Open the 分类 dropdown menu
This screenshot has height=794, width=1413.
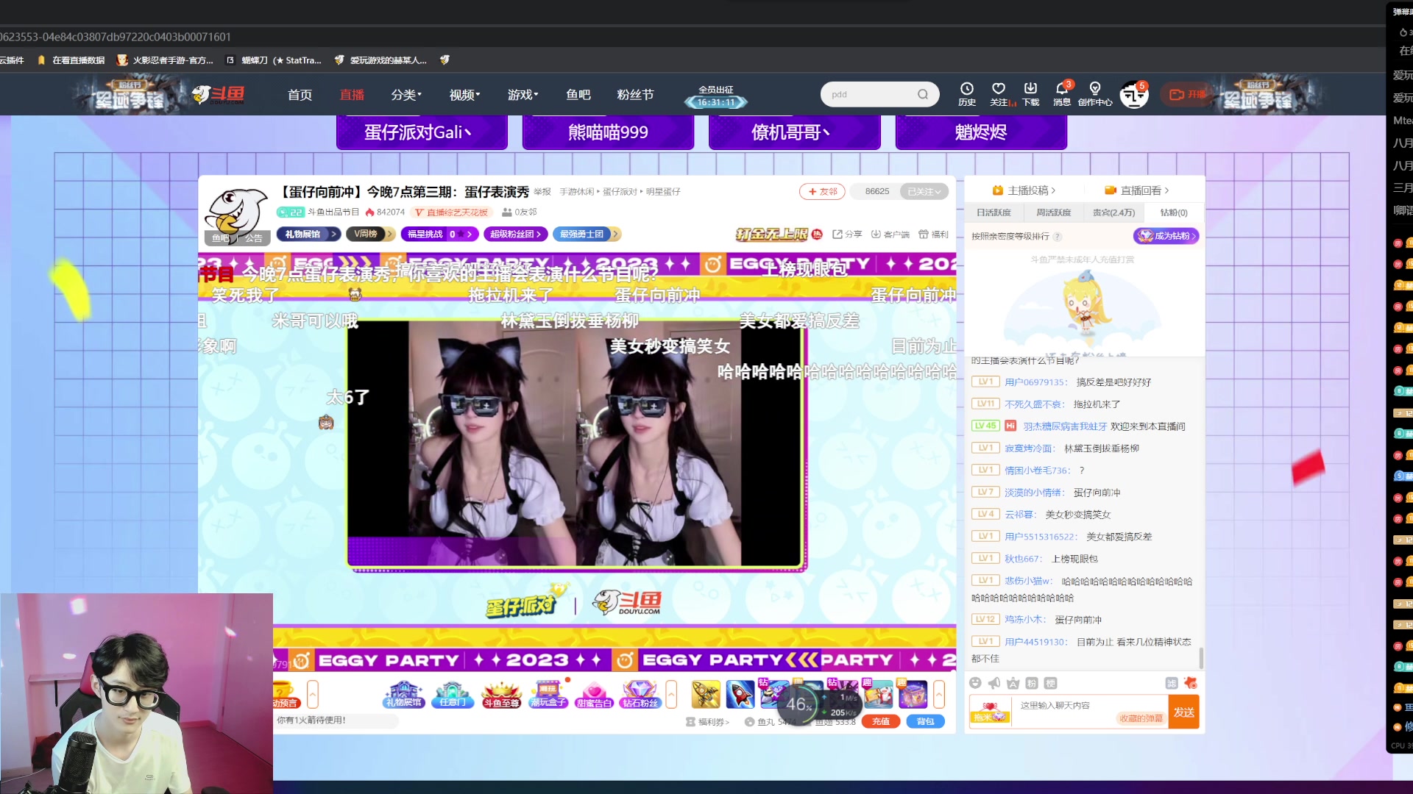tap(406, 94)
